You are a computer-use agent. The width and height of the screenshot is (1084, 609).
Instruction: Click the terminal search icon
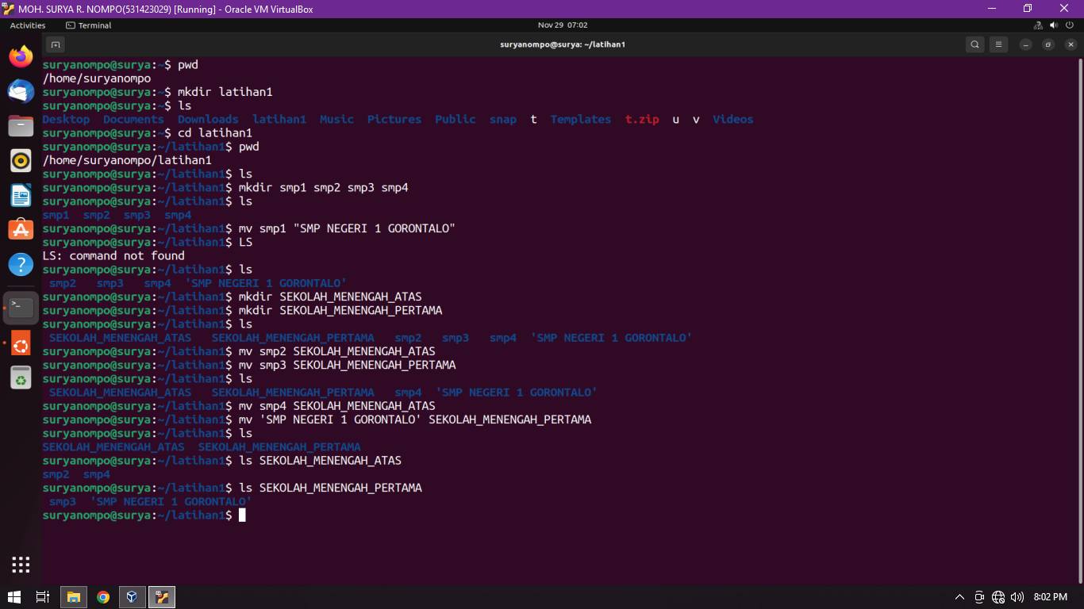click(x=975, y=44)
